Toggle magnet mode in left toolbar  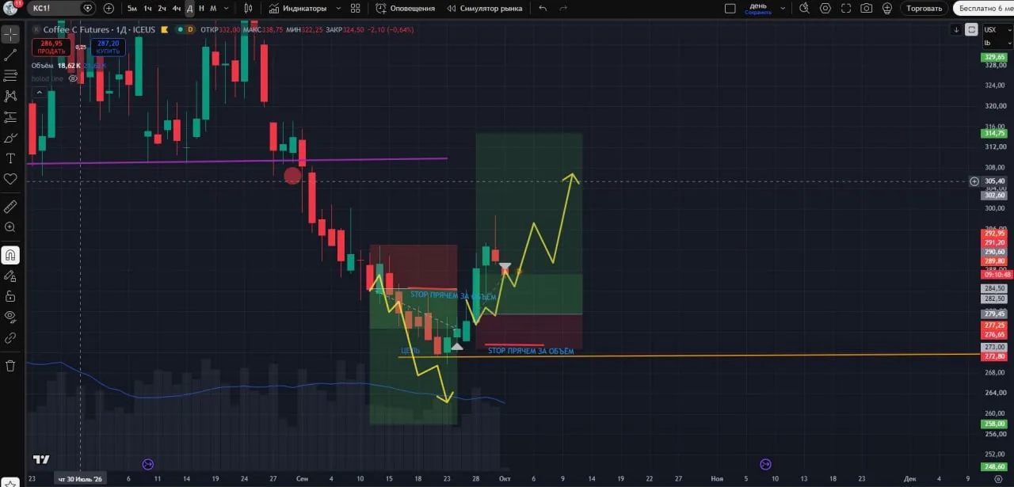(10, 256)
